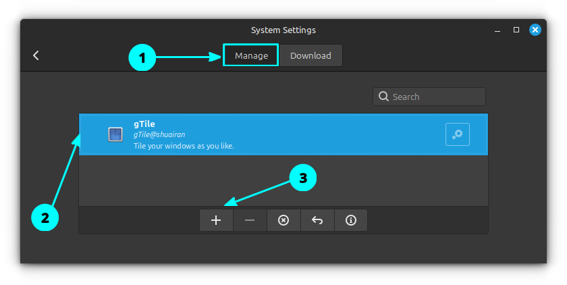Click the 'Tile your windows as you like' description
Image resolution: width=567 pixels, height=285 pixels.
(x=184, y=146)
